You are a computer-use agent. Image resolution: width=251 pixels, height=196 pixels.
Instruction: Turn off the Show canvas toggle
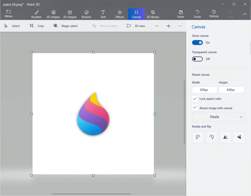(197, 43)
